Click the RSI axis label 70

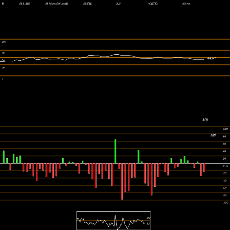coord(3,53)
